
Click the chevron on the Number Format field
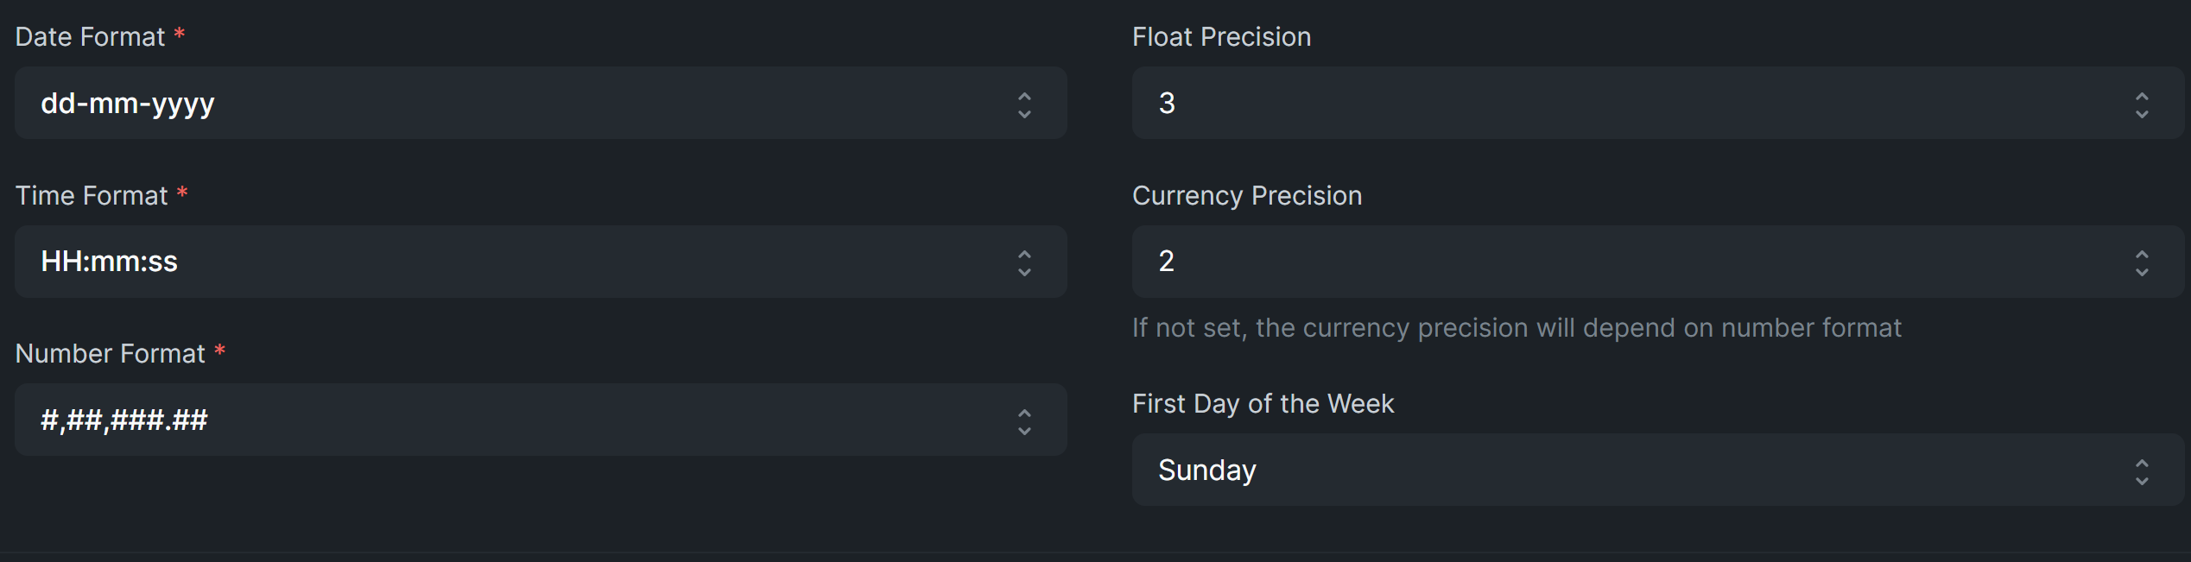click(x=1023, y=420)
